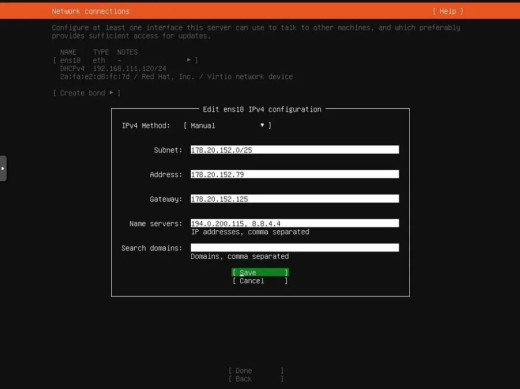Click the Gateway input field
Image resolution: width=520 pixels, height=389 pixels.
click(x=295, y=199)
